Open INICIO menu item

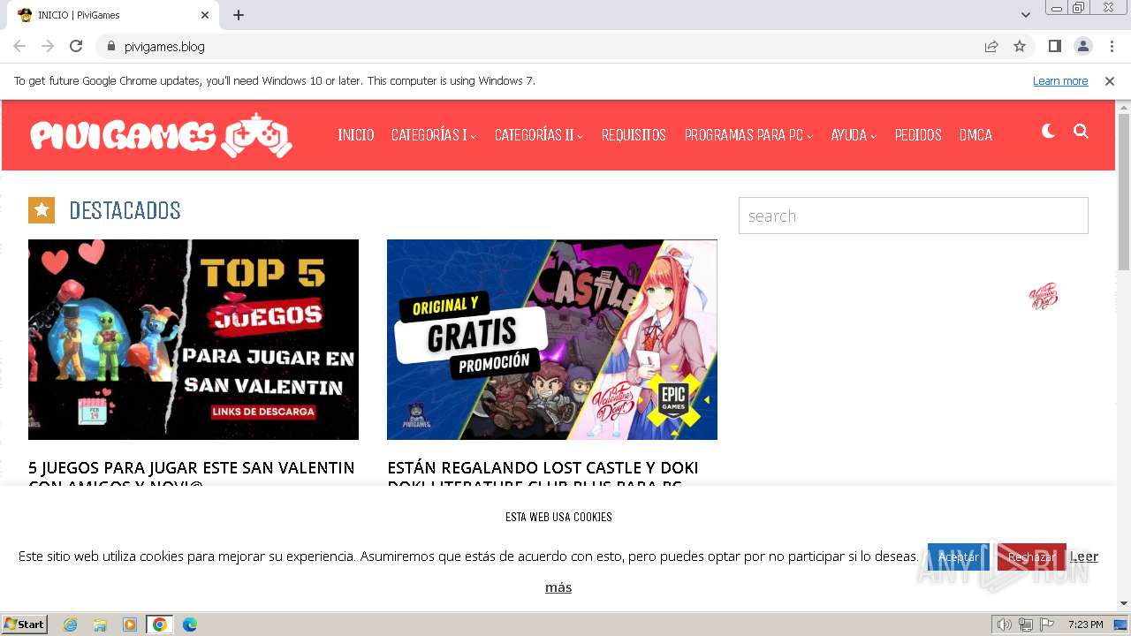coord(356,135)
